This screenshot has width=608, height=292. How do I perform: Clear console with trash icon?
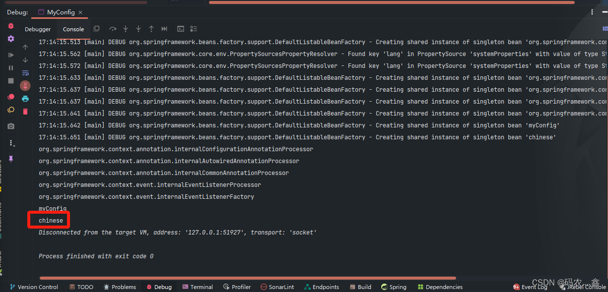[25, 112]
